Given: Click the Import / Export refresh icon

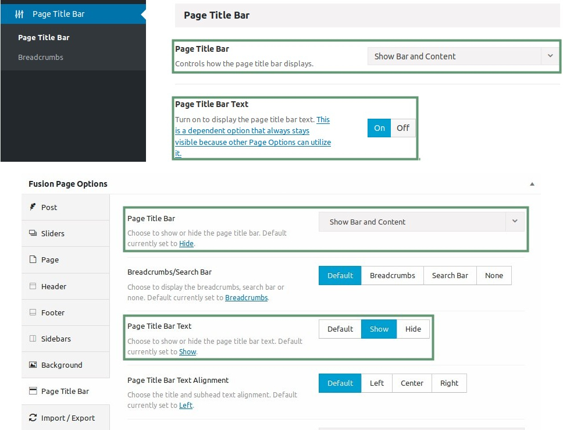Looking at the screenshot, I should pyautogui.click(x=33, y=417).
